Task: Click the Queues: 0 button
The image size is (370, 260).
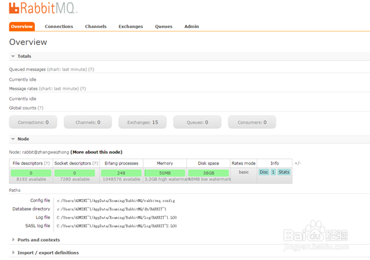Action: (x=197, y=122)
